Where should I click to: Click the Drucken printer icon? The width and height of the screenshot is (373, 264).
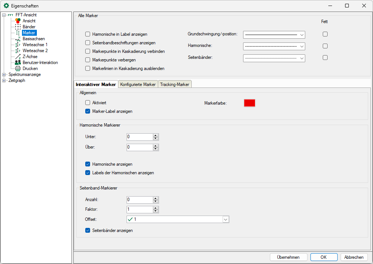coord(18,69)
